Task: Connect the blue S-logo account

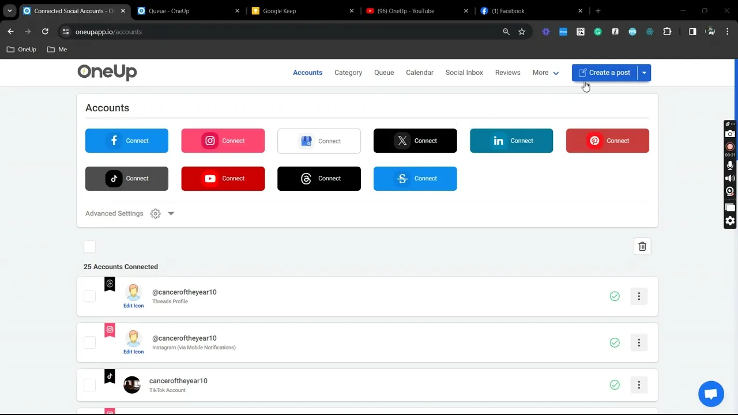Action: click(415, 179)
